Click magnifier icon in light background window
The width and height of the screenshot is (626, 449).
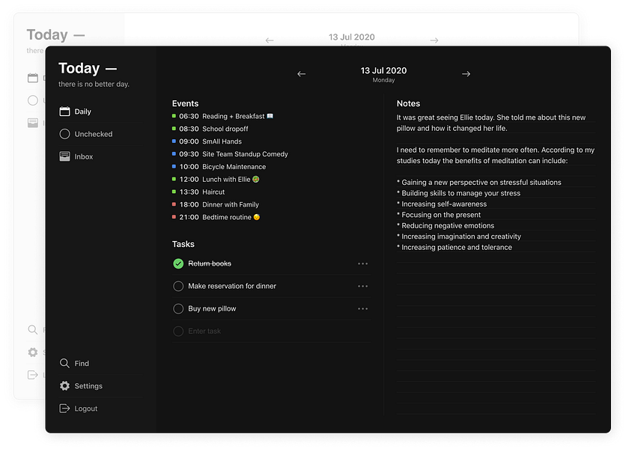(x=33, y=330)
